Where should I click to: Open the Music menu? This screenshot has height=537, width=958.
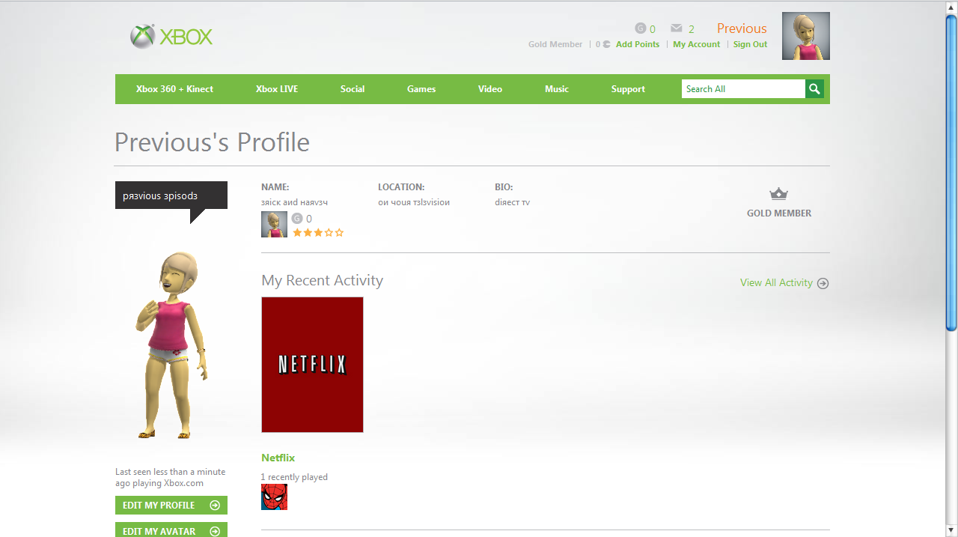pyautogui.click(x=557, y=89)
